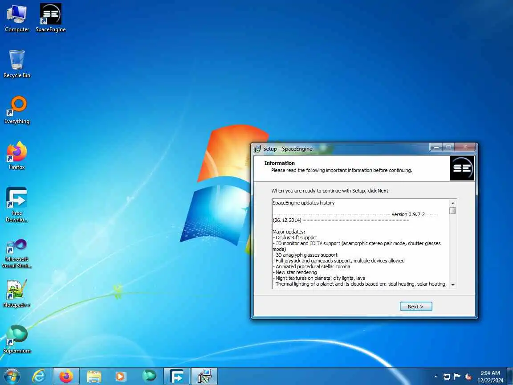Click the Show desktop strip
The image size is (513, 385).
[510, 376]
